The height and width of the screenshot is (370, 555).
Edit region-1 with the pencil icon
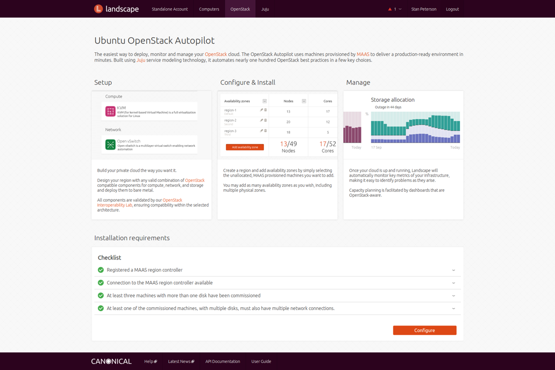[262, 110]
